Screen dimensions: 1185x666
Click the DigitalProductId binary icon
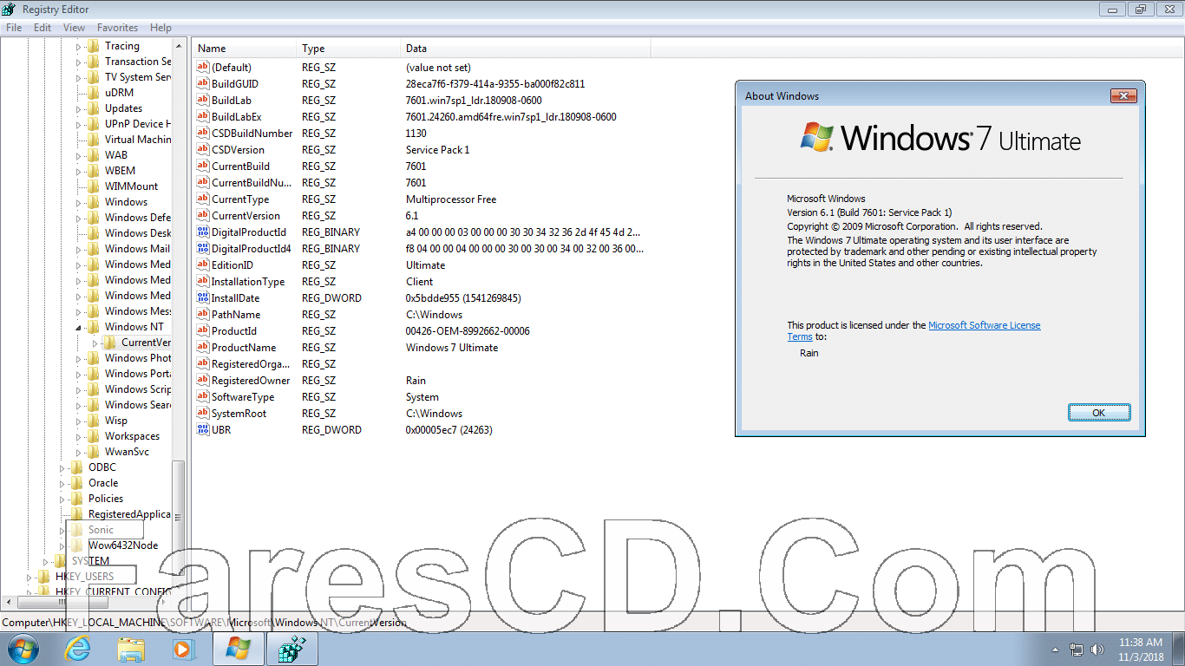pos(202,232)
